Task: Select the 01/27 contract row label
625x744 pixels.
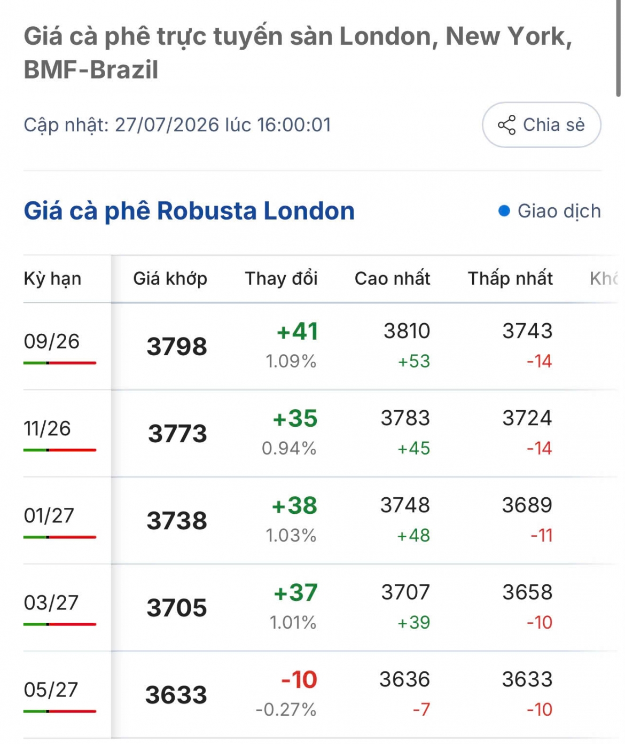Action: coord(49,515)
